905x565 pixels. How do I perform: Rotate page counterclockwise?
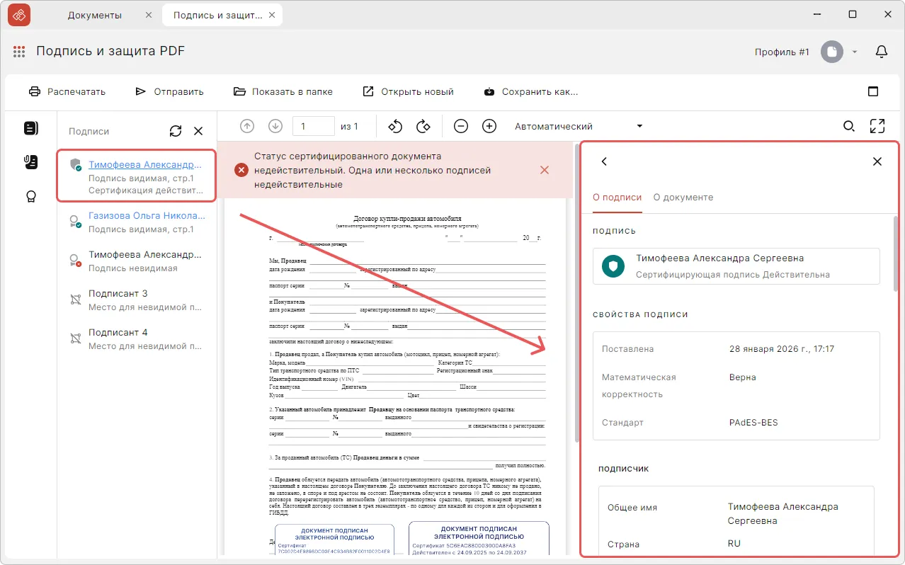click(x=395, y=126)
